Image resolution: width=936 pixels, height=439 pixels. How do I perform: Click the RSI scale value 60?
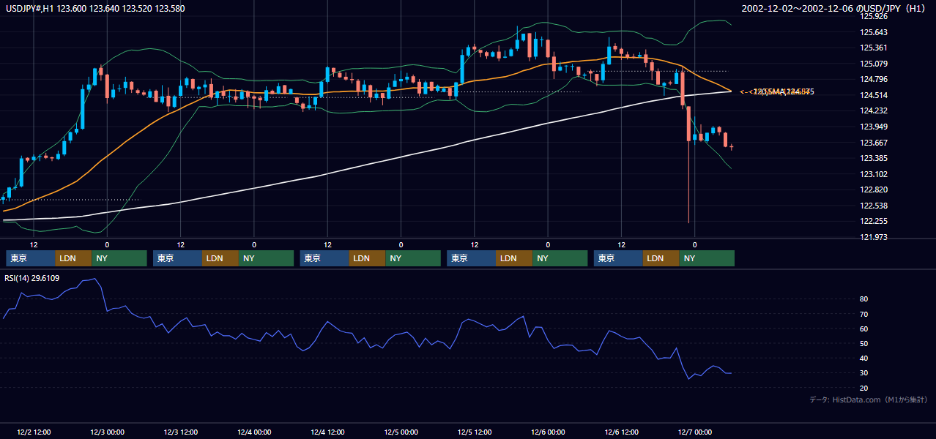click(864, 329)
